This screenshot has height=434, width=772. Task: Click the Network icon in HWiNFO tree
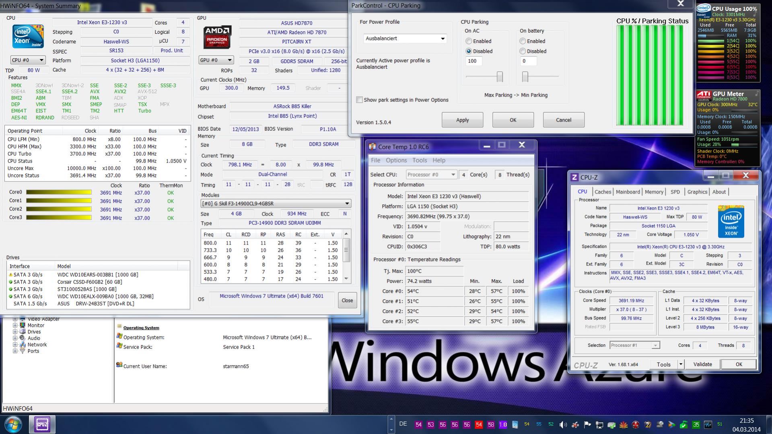tap(23, 345)
